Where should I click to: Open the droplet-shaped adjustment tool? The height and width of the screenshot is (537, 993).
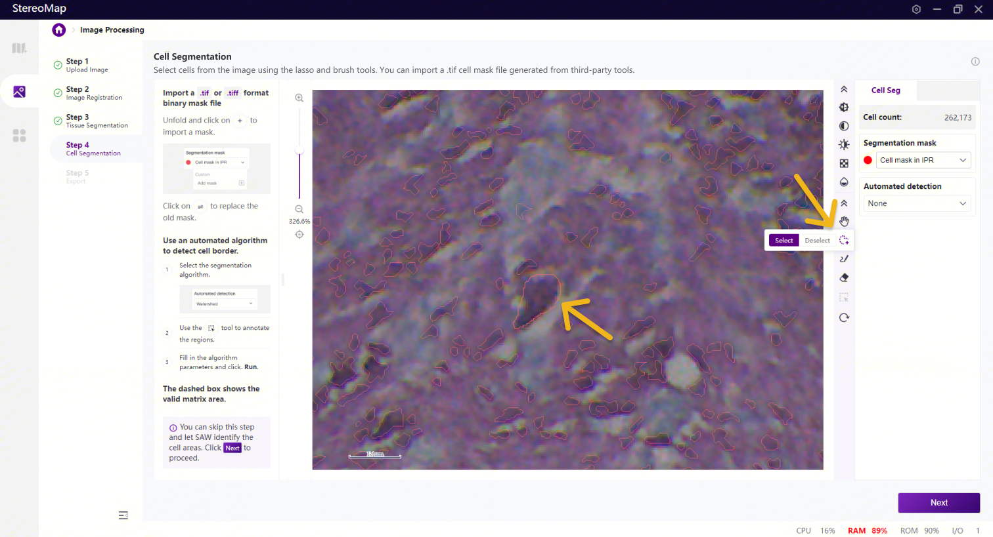[844, 182]
